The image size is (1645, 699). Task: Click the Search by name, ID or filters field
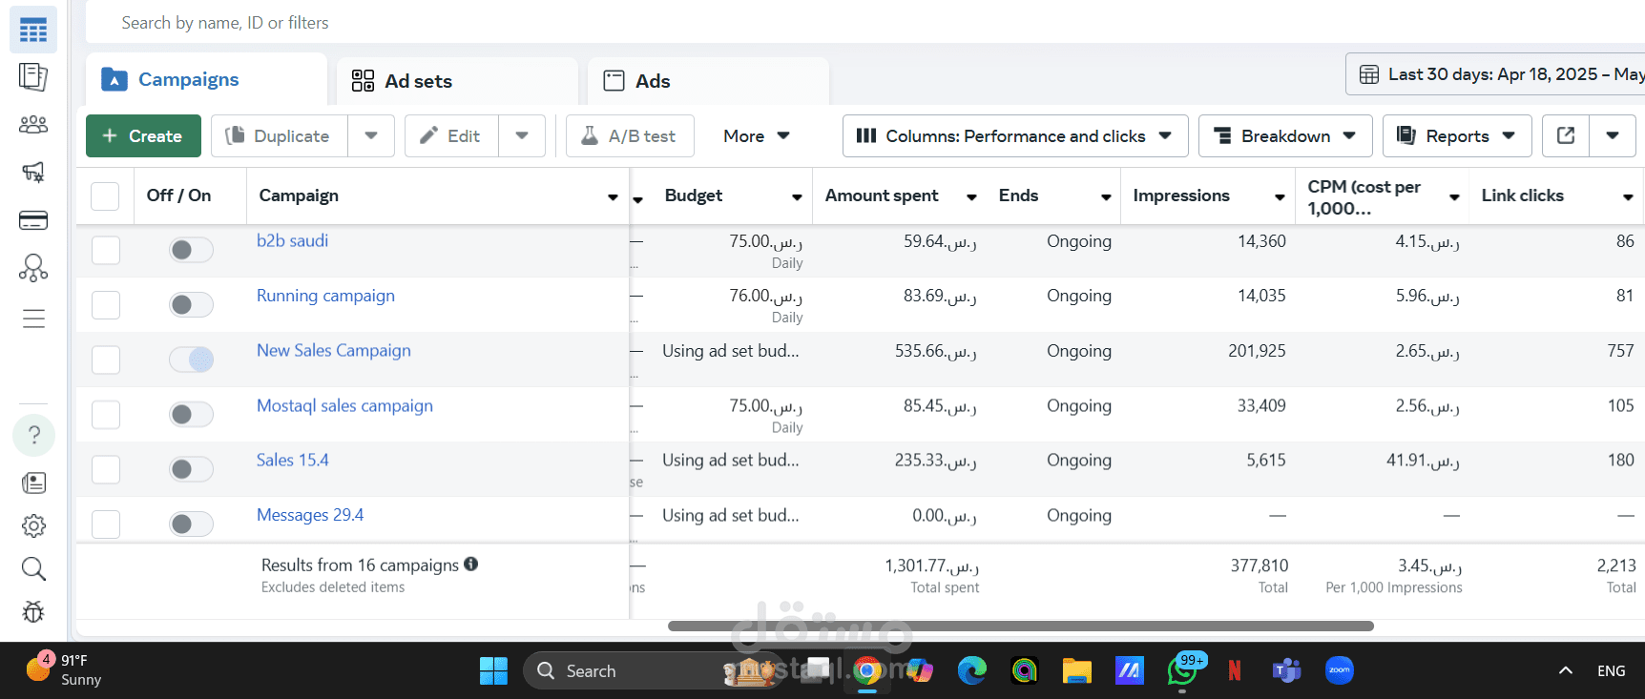coord(864,22)
